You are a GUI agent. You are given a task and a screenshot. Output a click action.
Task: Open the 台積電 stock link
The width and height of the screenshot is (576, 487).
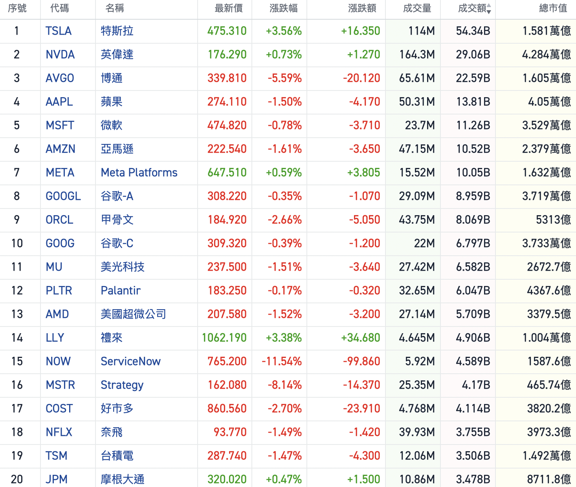(117, 456)
